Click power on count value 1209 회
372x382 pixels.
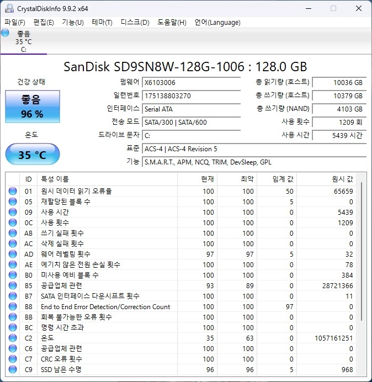339,122
